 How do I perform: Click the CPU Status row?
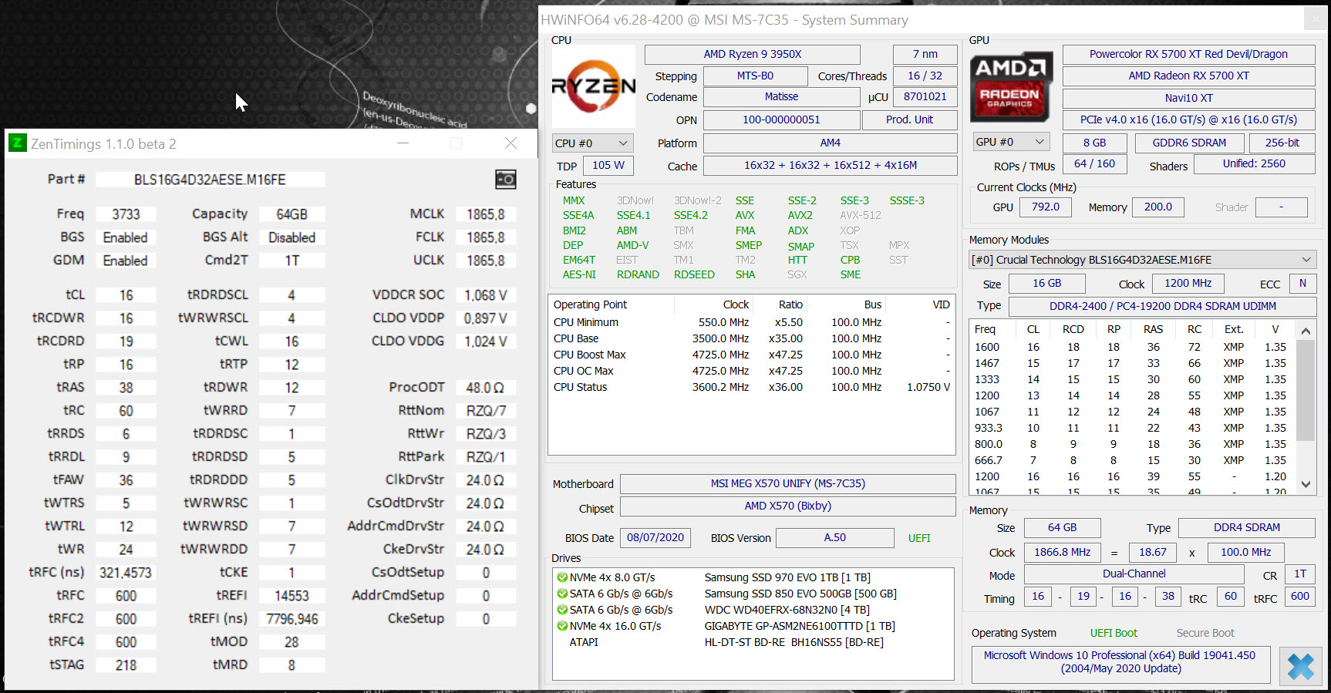[x=752, y=387]
